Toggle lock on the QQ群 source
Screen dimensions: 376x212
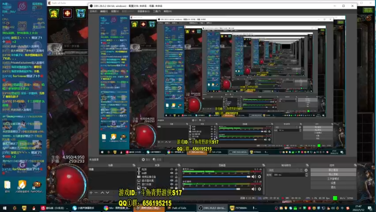pyautogui.click(x=176, y=173)
